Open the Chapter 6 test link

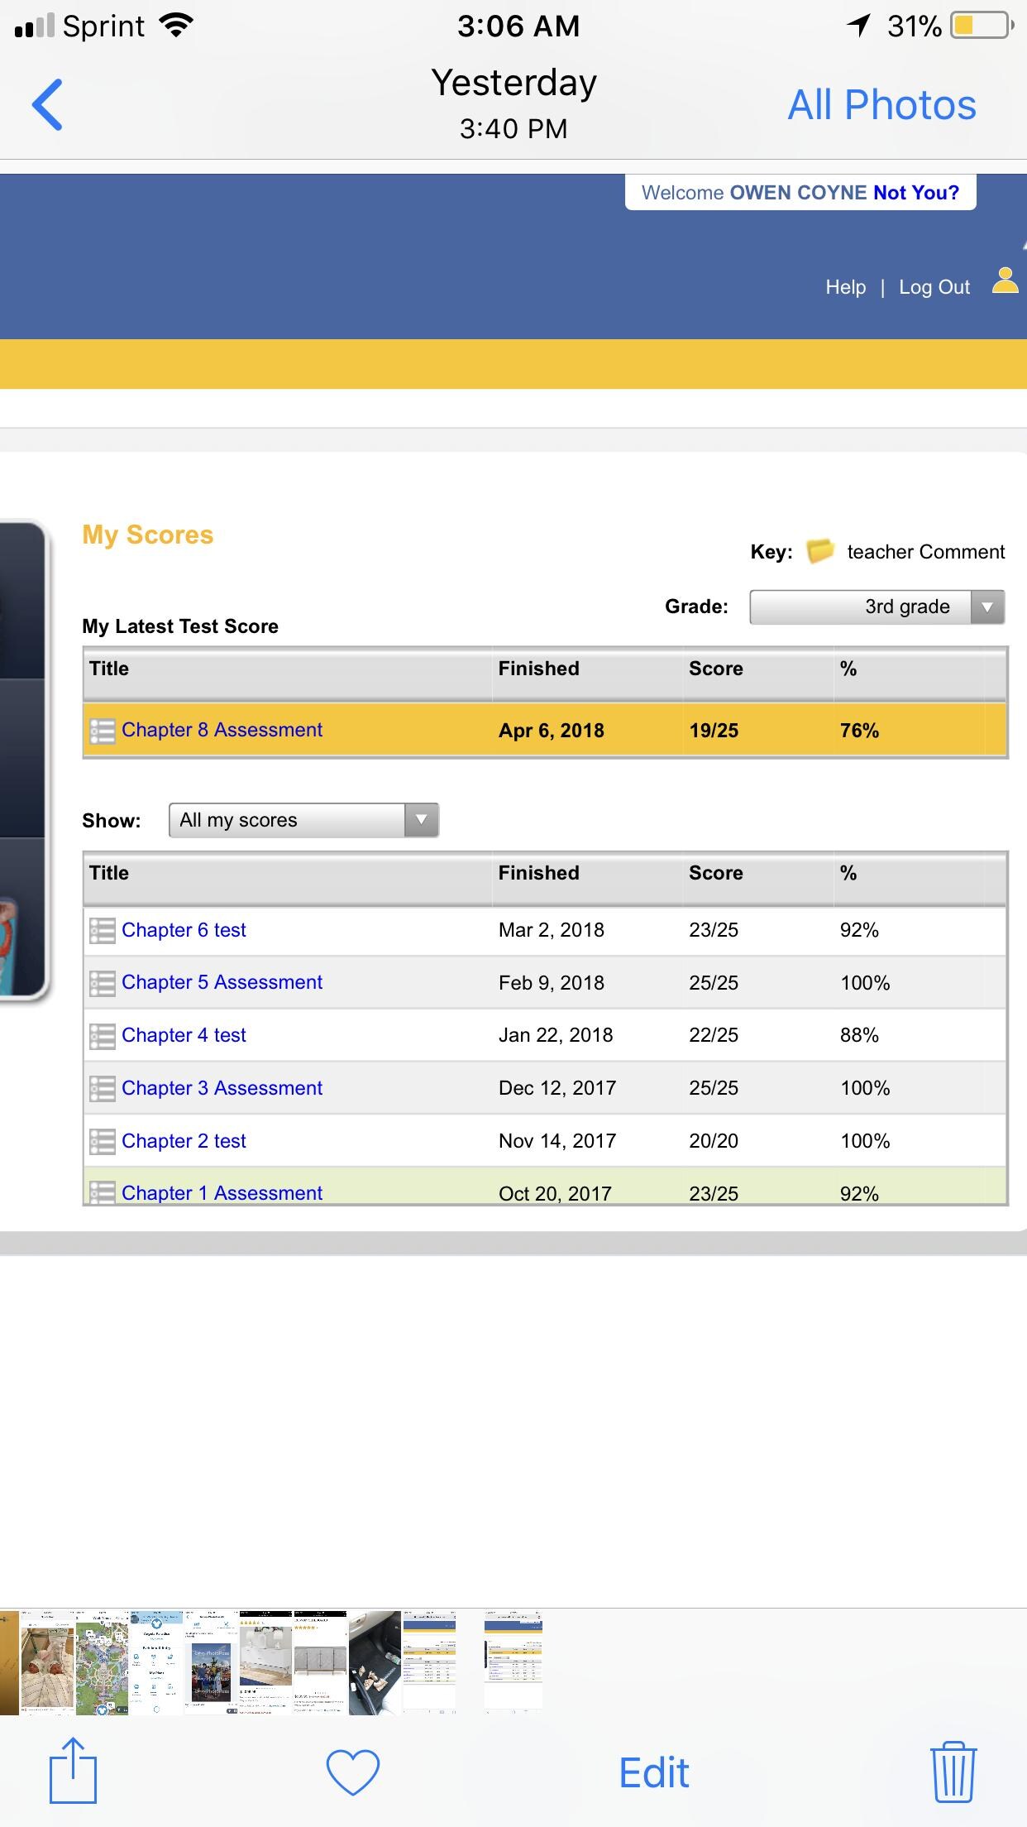click(184, 930)
